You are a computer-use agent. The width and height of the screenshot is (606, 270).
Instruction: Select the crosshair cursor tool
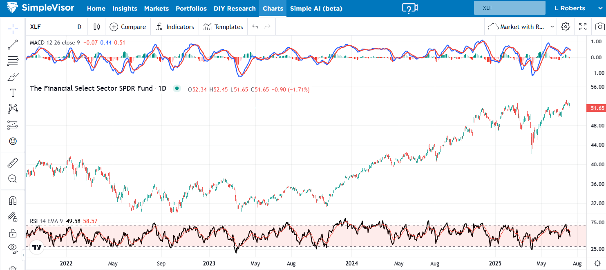pos(13,28)
